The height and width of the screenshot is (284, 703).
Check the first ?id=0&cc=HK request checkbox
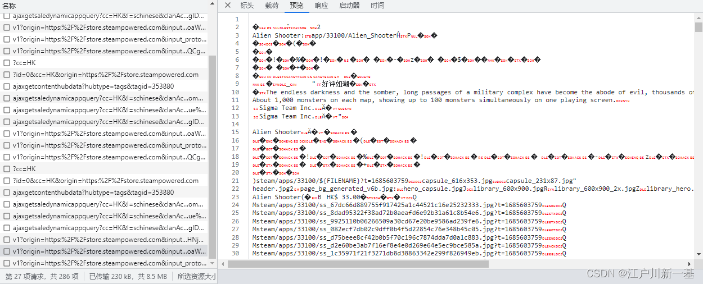tap(7, 75)
